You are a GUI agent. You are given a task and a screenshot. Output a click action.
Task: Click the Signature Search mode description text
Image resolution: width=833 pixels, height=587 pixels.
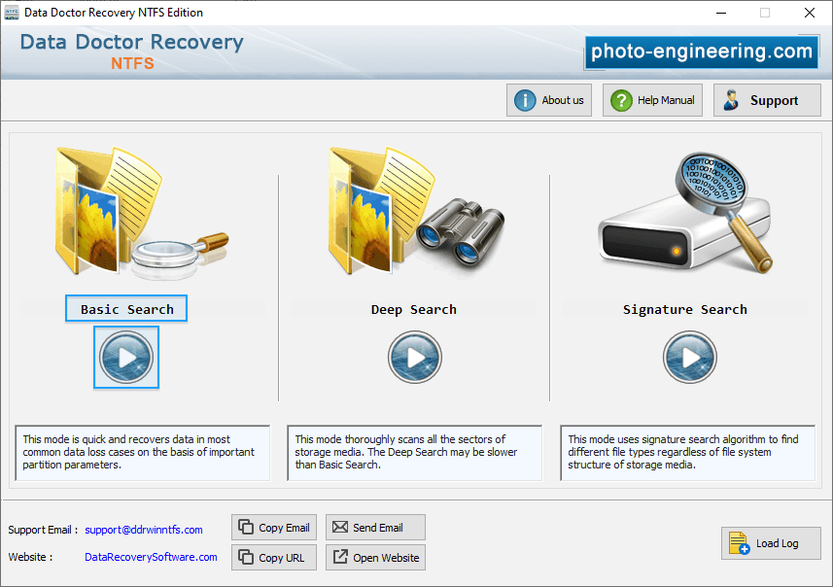click(x=688, y=453)
